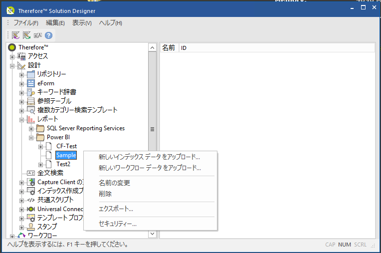The height and width of the screenshot is (253, 381).
Task: Select the Test2 tree item label
Action: [63, 164]
